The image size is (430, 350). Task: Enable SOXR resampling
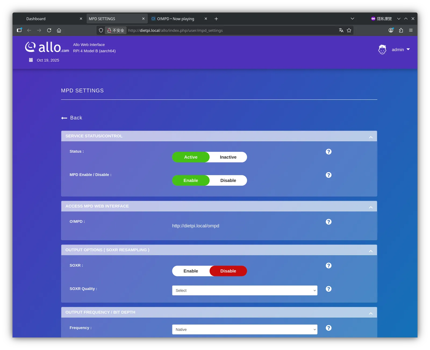point(191,271)
